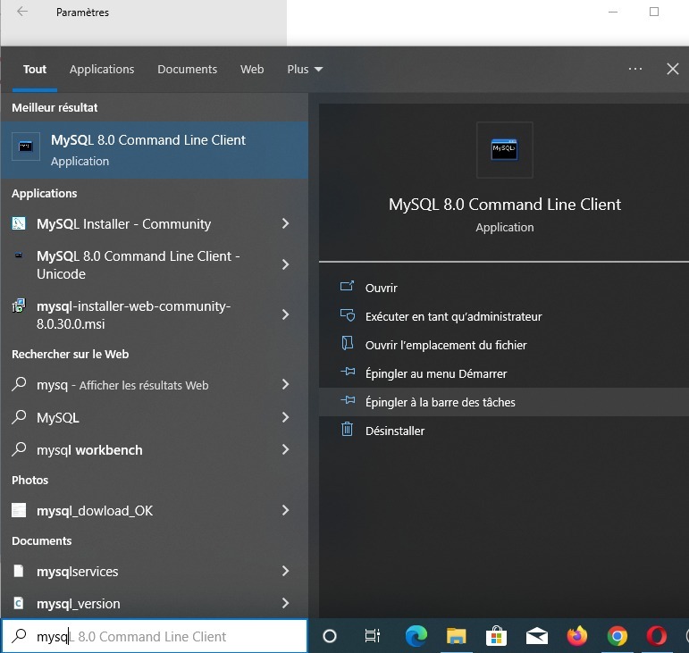
Task: Expand the mysql_dowload_OK chevron
Action: pos(286,510)
